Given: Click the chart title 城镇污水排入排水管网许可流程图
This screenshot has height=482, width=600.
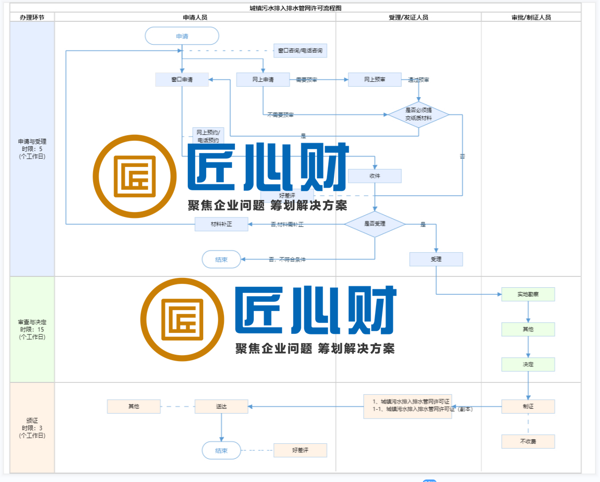Looking at the screenshot, I should 296,8.
